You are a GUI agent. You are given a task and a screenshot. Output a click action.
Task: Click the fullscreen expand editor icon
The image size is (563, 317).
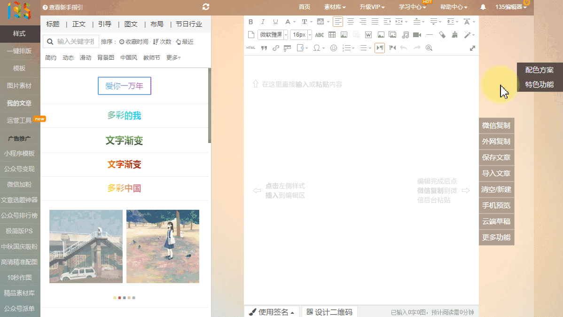click(x=472, y=48)
